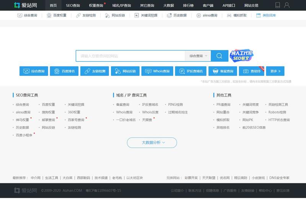
Task: Click the 360权重 link
Action: [74, 112]
